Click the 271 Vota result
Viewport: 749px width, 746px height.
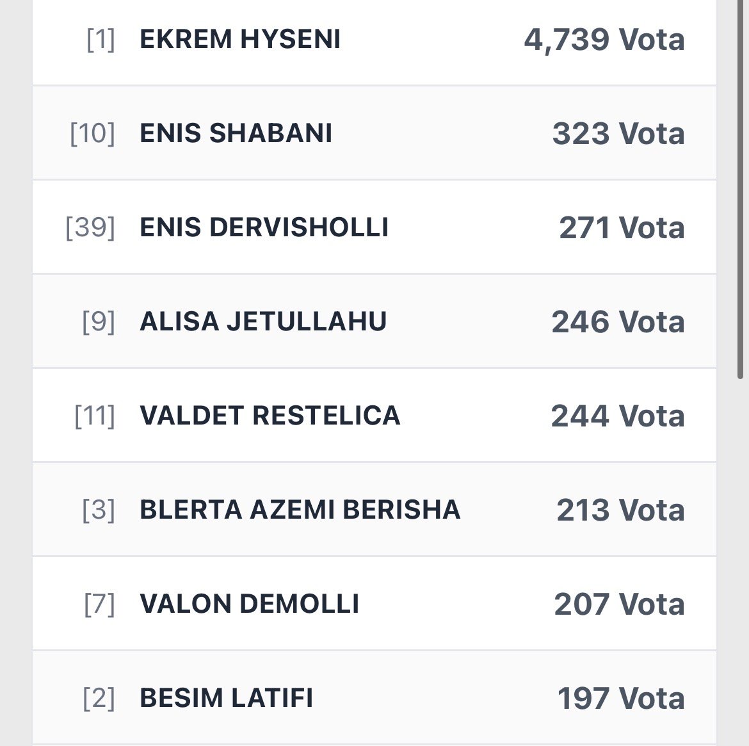pyautogui.click(x=622, y=228)
